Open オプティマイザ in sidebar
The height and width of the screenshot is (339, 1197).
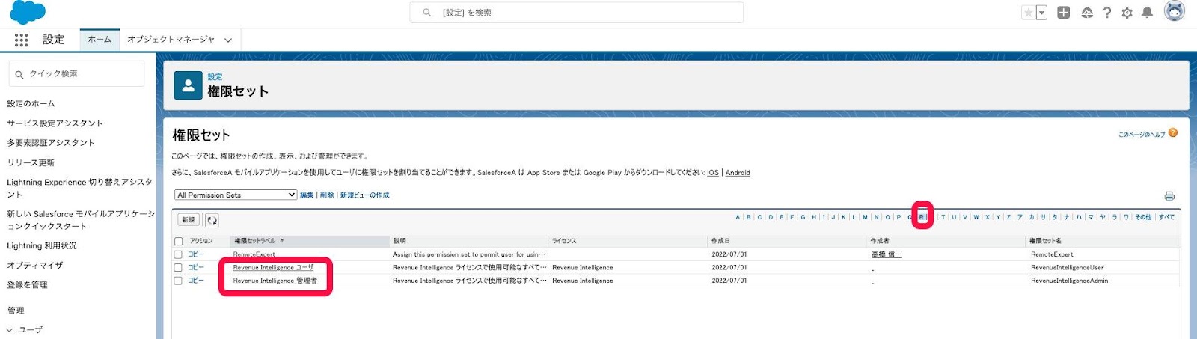(x=35, y=265)
